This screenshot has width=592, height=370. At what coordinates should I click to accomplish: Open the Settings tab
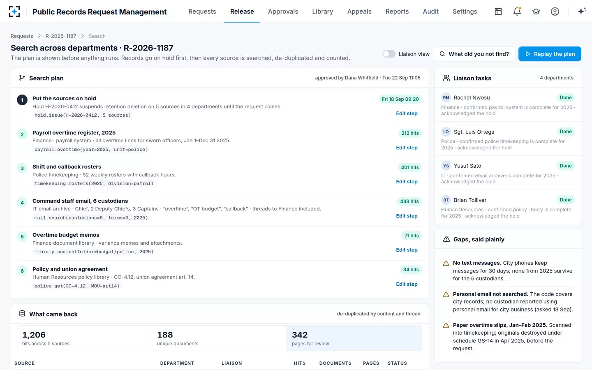[465, 12]
